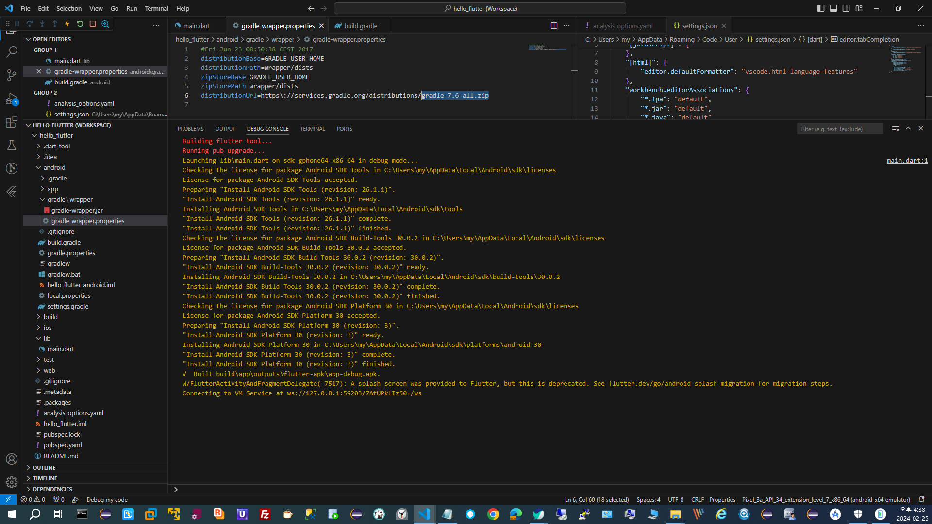
Task: Change the CRLF line ending setting
Action: 697,500
